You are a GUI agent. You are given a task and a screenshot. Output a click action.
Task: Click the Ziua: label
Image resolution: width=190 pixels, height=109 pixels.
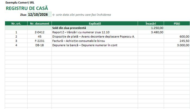pos(23,15)
